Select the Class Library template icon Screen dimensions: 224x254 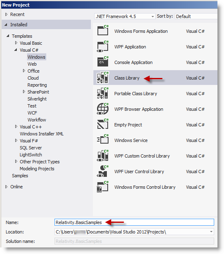pos(103,78)
